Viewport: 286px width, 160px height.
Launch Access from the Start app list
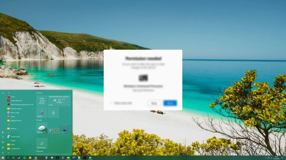pyautogui.click(x=20, y=96)
